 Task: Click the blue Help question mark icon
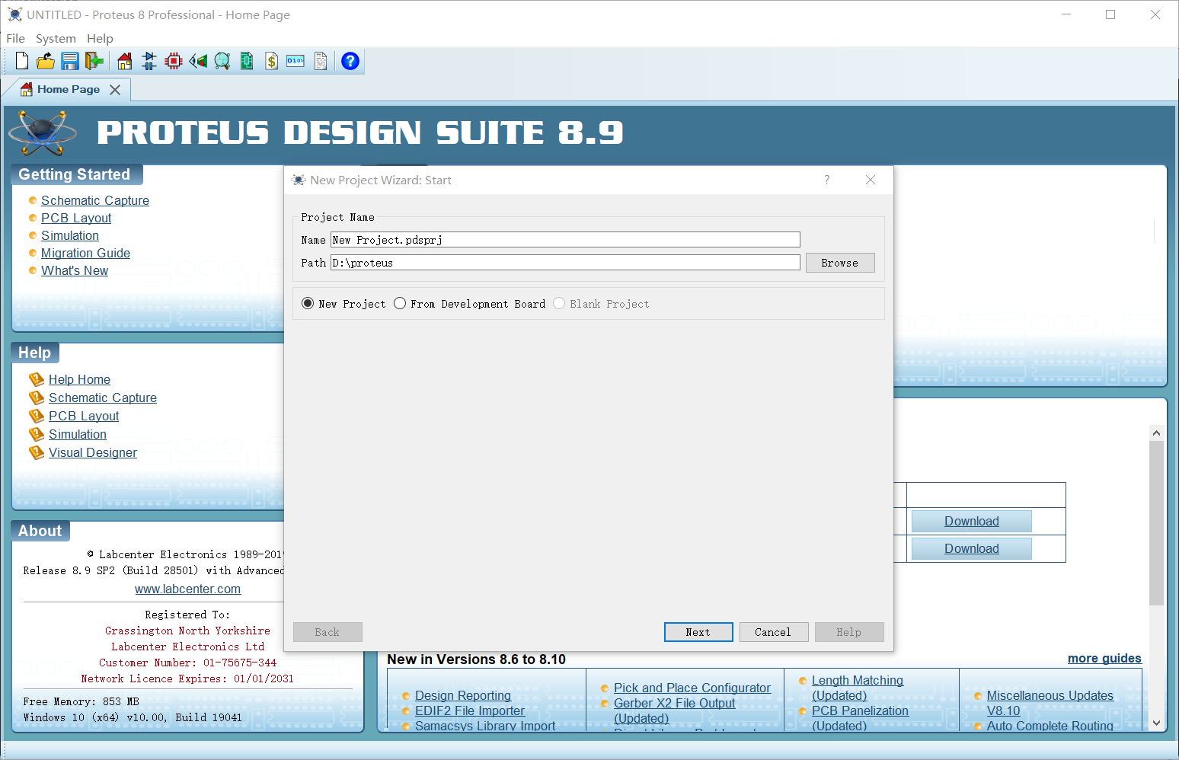click(350, 61)
